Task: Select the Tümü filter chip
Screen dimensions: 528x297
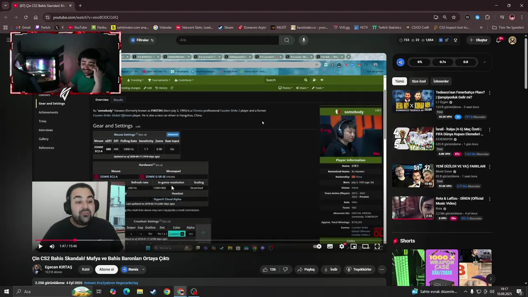Action: (400, 81)
